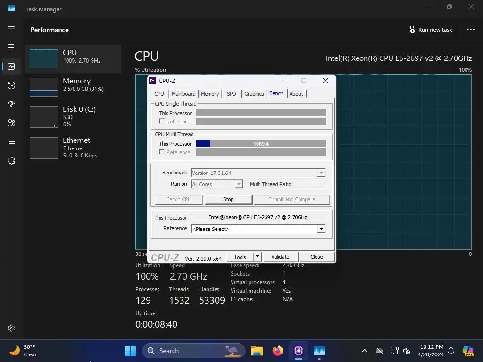Viewport: 483px width, 362px height.
Task: Click the CPU Multi Thread progress bar
Action: (x=261, y=144)
